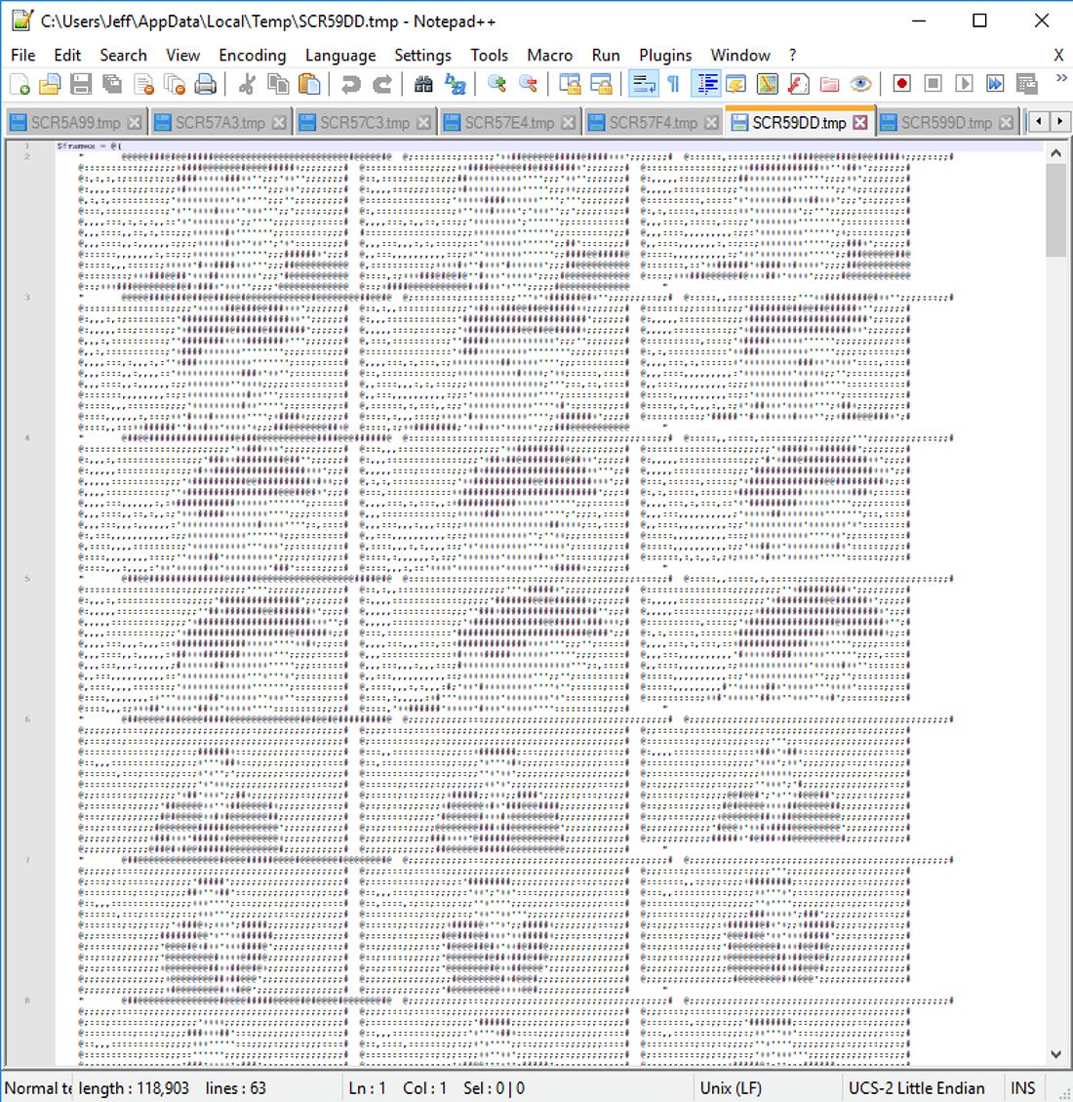Viewport: 1073px width, 1102px height.
Task: Paste from clipboard toolbar icon
Action: point(309,84)
